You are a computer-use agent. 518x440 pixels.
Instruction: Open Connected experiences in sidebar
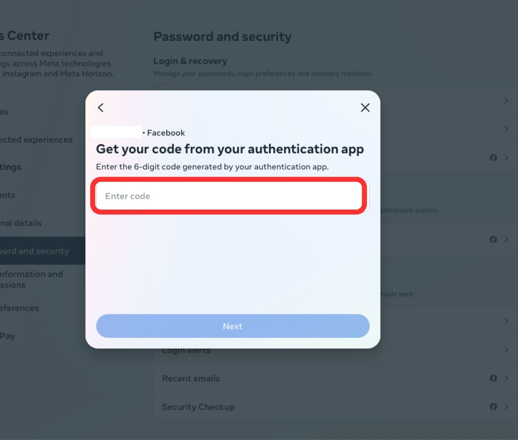pos(36,139)
